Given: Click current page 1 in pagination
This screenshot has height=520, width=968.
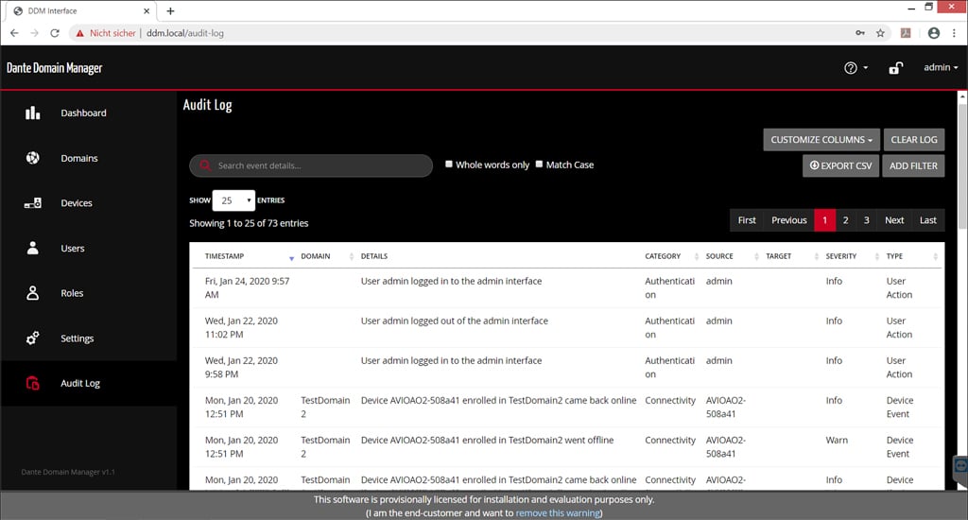Looking at the screenshot, I should click(824, 220).
